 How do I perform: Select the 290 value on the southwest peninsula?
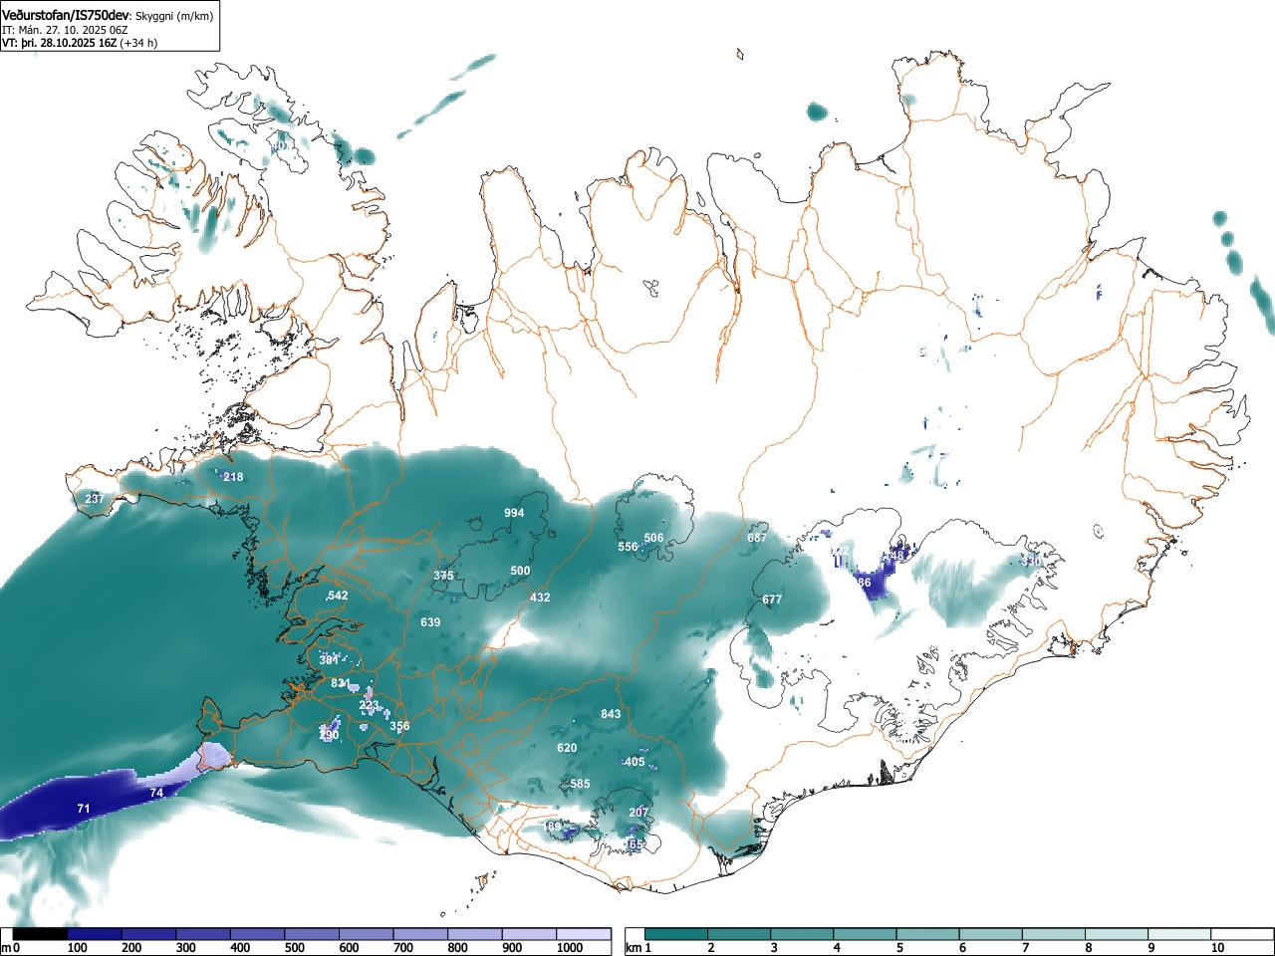(329, 735)
